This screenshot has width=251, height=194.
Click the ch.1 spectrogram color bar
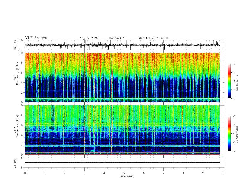229,81
